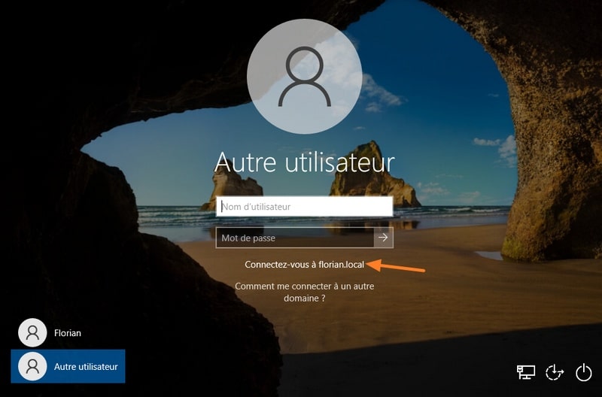Click the 'Autre utilisateur' heading text
This screenshot has width=602, height=397.
click(305, 162)
